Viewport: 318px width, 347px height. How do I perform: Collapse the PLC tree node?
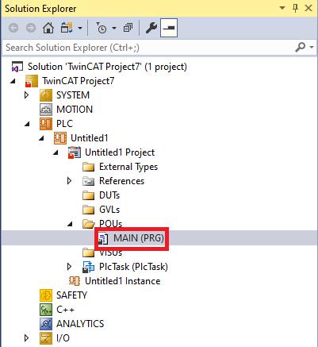[x=27, y=124]
